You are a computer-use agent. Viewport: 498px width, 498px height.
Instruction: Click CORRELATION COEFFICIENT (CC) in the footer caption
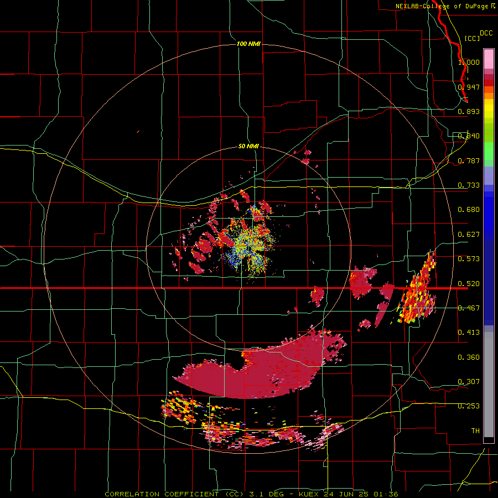pyautogui.click(x=174, y=494)
